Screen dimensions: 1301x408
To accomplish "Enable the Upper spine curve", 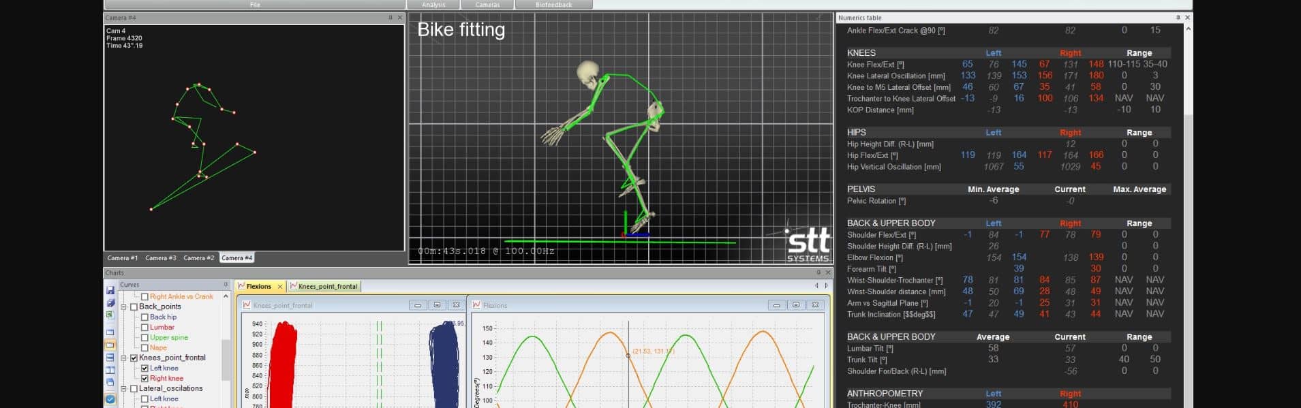I will [144, 337].
